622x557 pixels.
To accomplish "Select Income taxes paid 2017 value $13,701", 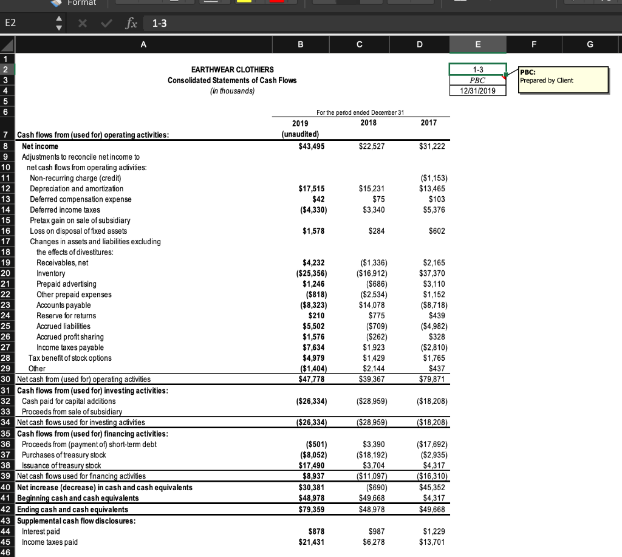I will coord(432,542).
